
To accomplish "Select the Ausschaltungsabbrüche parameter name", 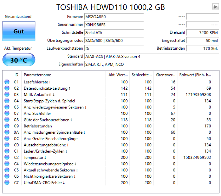I will 46,145.
